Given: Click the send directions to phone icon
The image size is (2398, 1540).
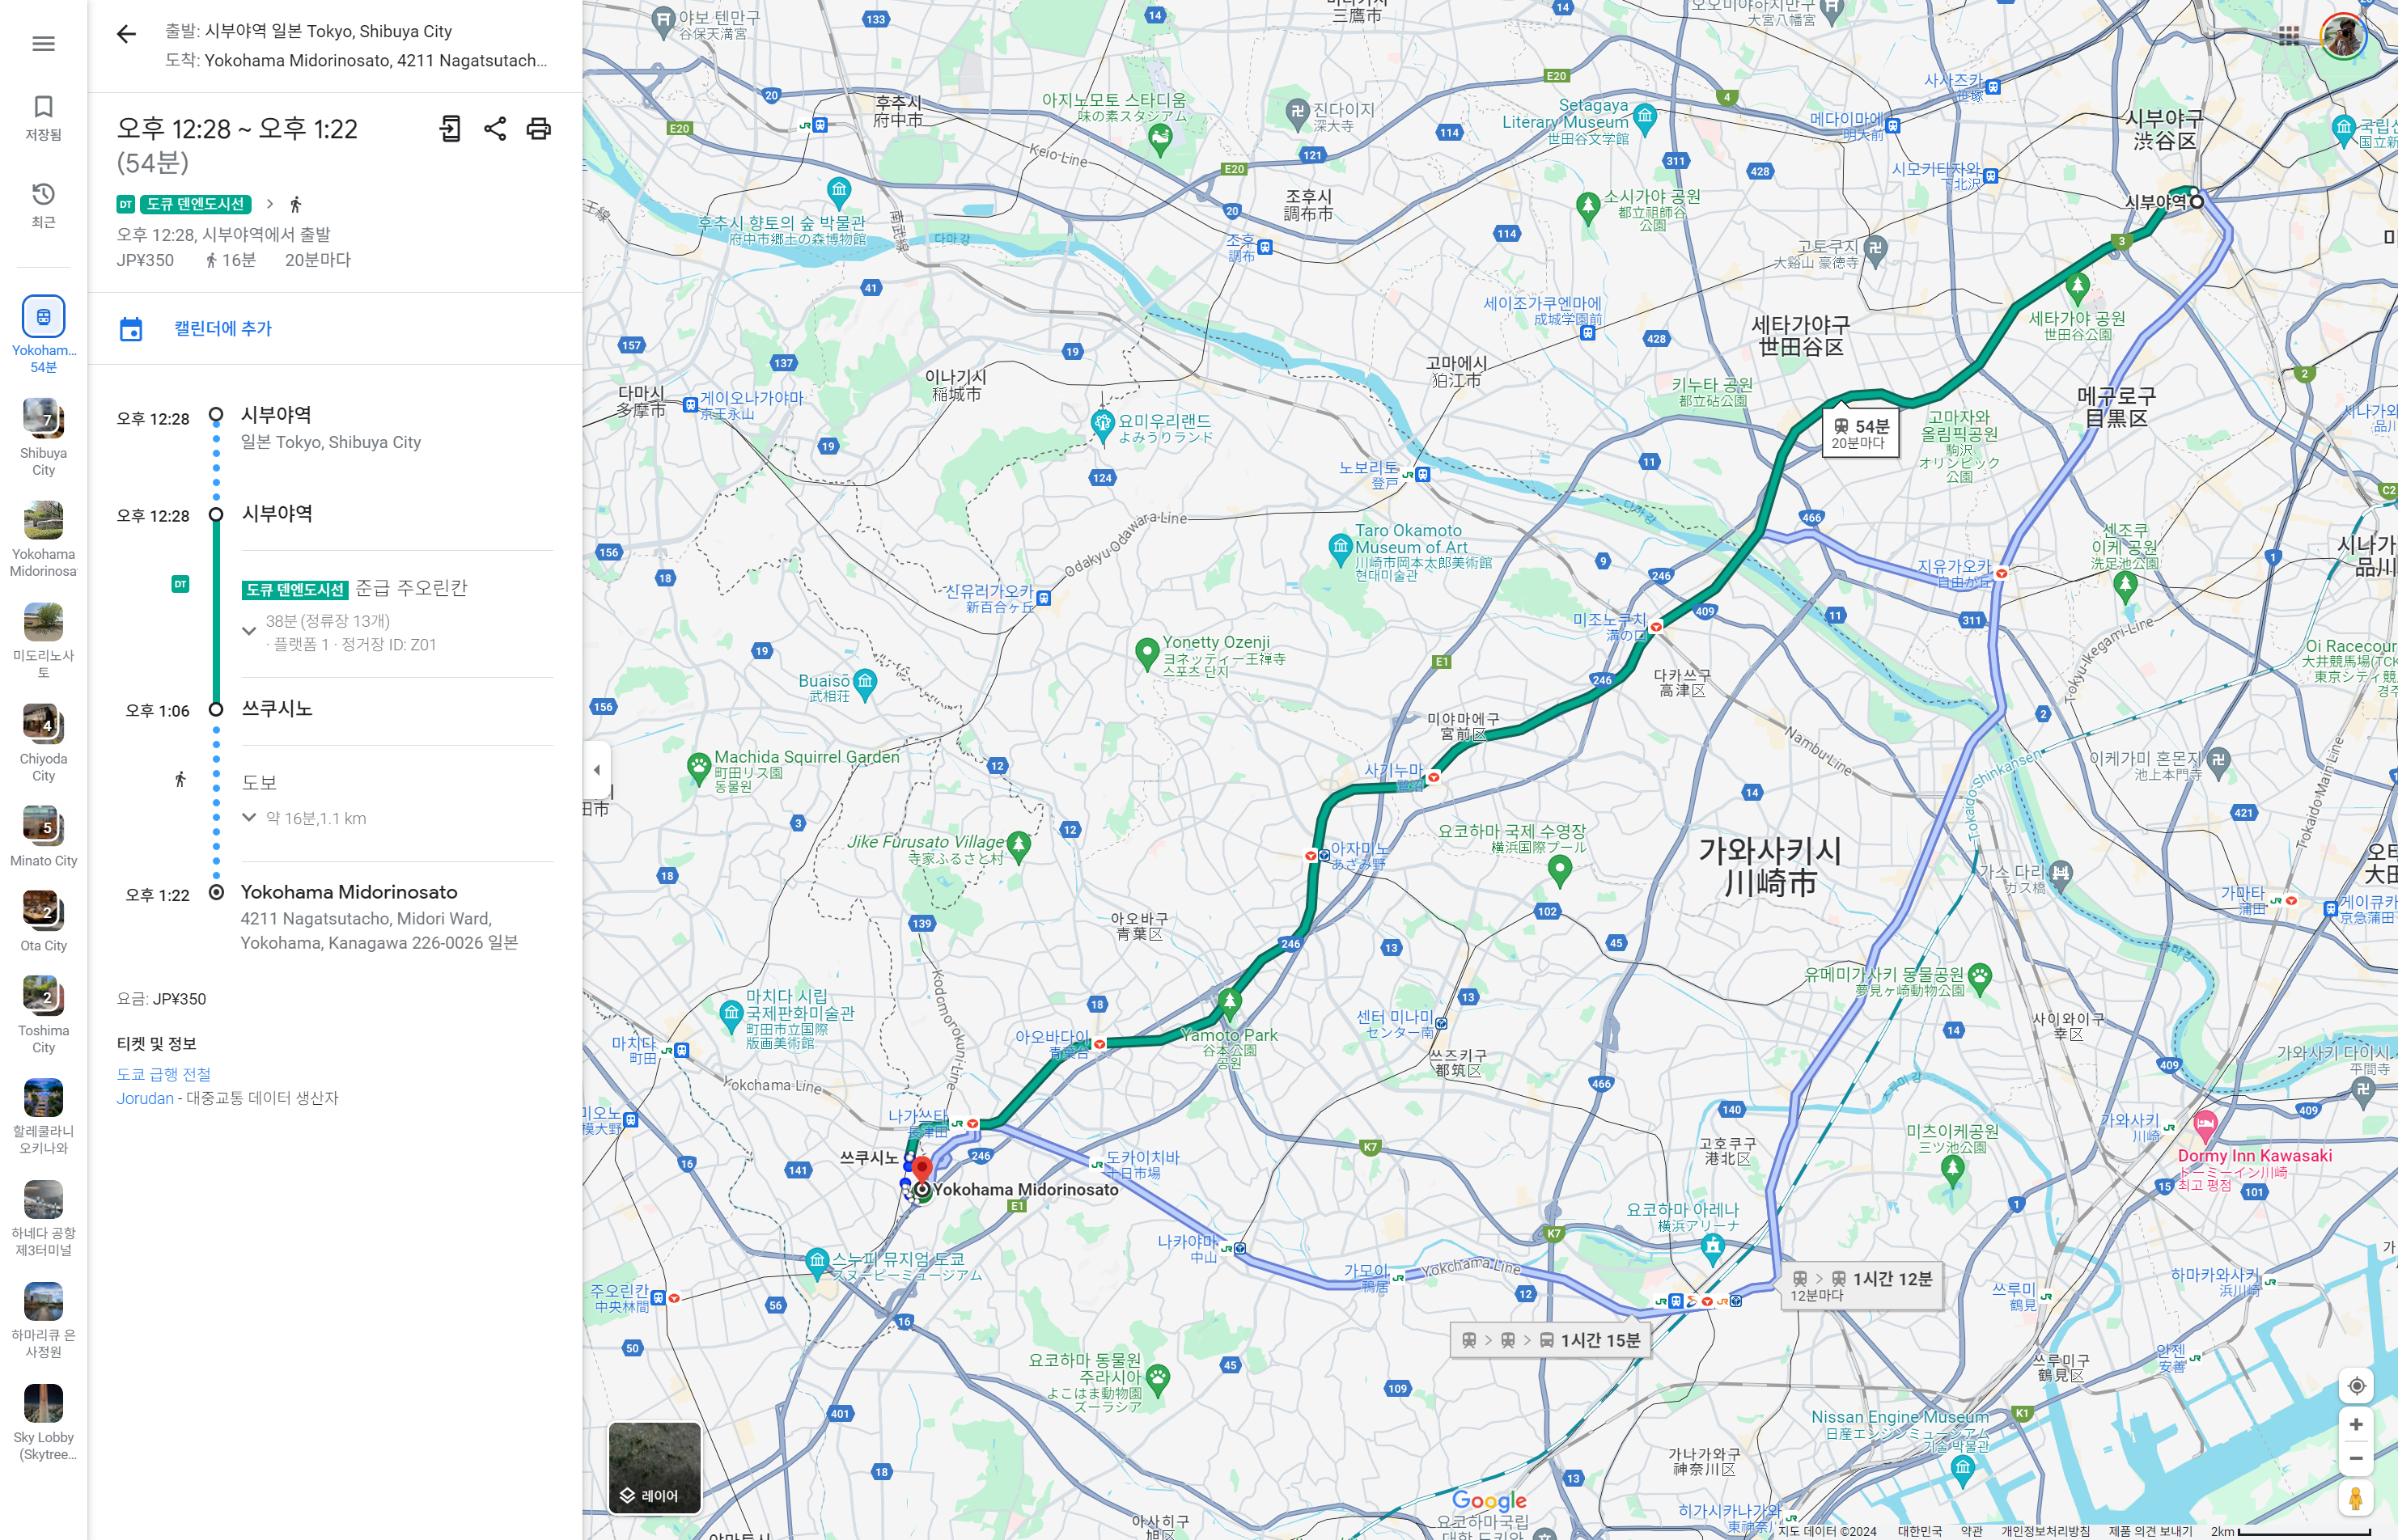Looking at the screenshot, I should point(450,128).
